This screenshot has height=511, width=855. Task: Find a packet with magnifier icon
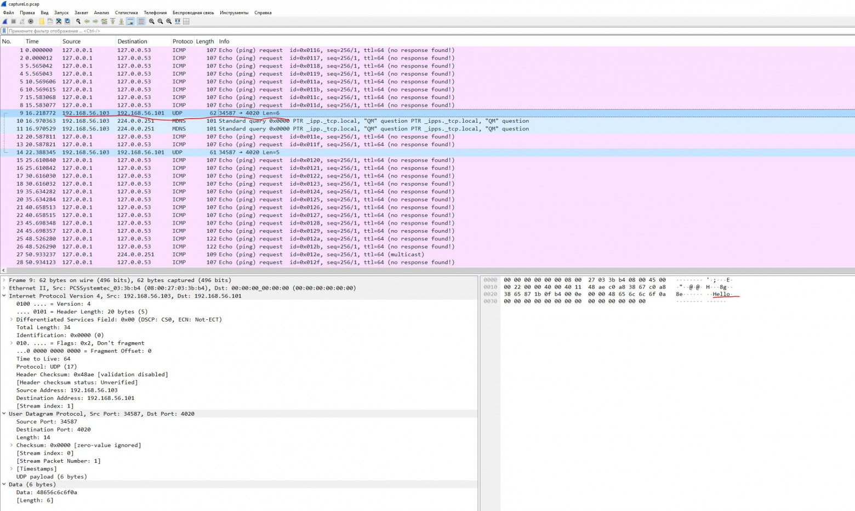78,21
